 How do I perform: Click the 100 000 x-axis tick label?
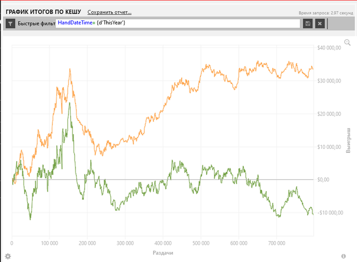tap(49, 243)
